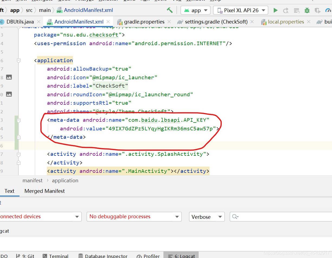Close the gradle.properties tab
332x258 pixels.
(169, 22)
